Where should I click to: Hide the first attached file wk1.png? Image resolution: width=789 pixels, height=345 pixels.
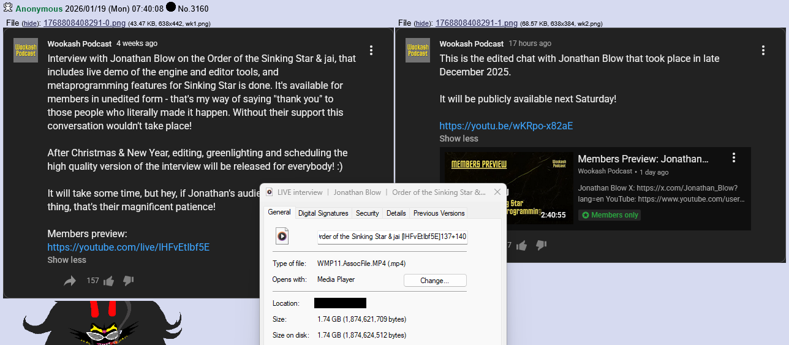(x=31, y=23)
